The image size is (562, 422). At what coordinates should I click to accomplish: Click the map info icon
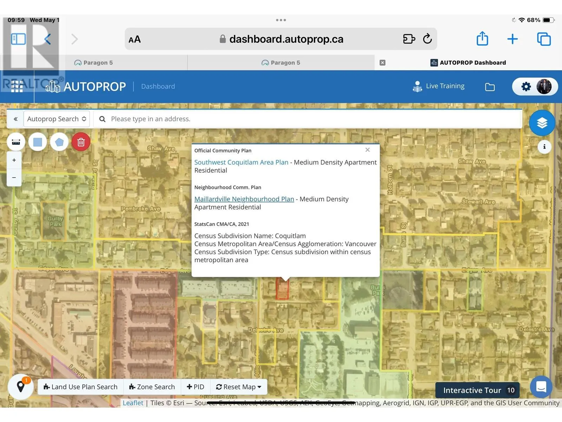544,147
